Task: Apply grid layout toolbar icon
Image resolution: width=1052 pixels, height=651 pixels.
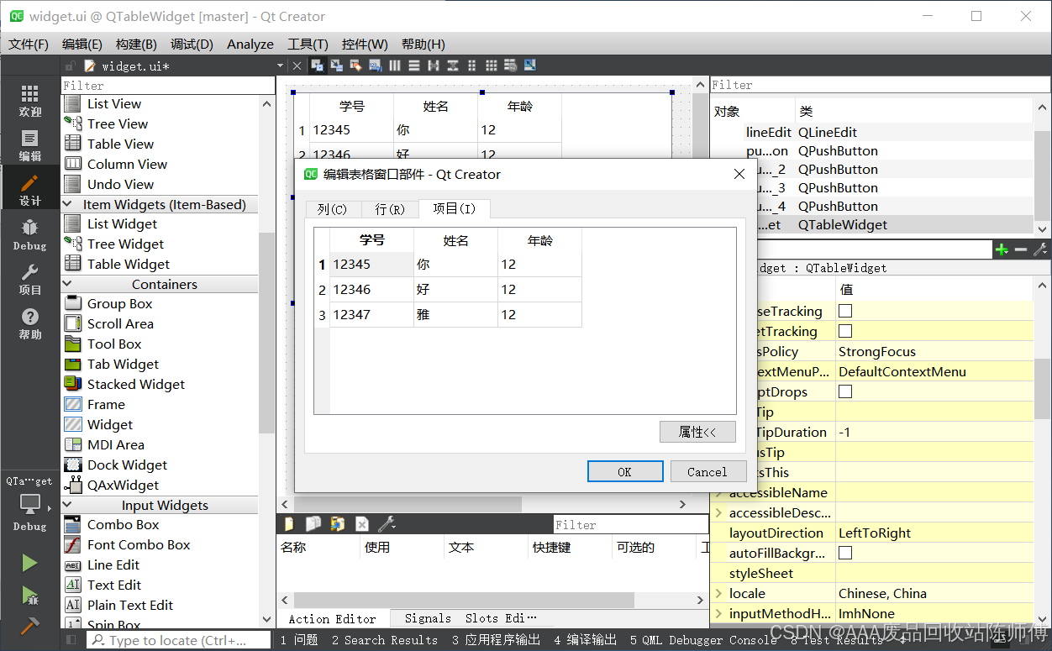Action: (492, 66)
